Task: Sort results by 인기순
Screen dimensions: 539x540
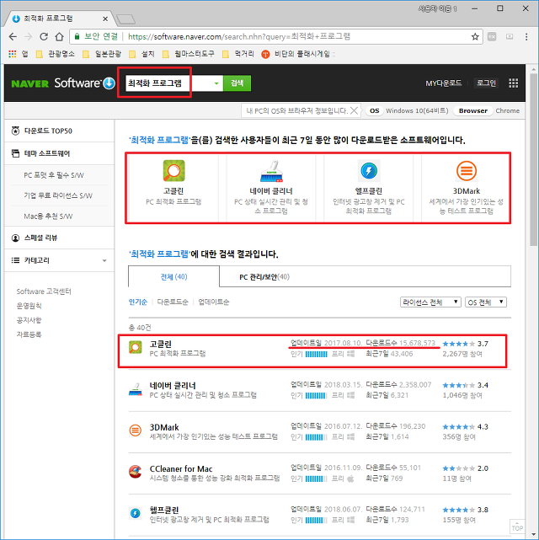Action: [137, 302]
